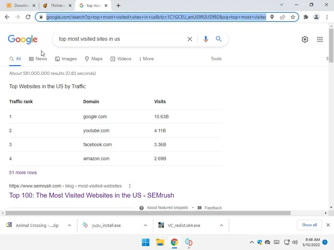Screen dimensions: 334x250
Task: Expand options for Animal Crossing zip download
Action: click(x=69, y=225)
